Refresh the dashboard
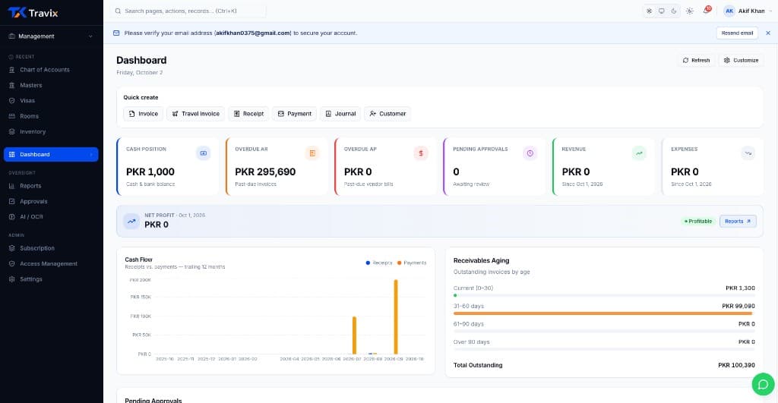 tap(696, 61)
